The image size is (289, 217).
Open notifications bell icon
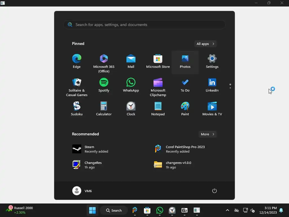tap(281, 210)
